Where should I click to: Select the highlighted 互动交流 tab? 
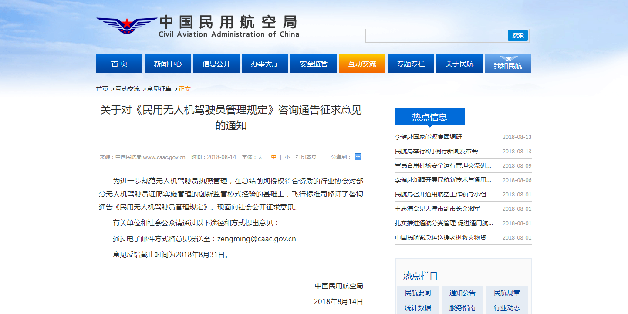[362, 64]
